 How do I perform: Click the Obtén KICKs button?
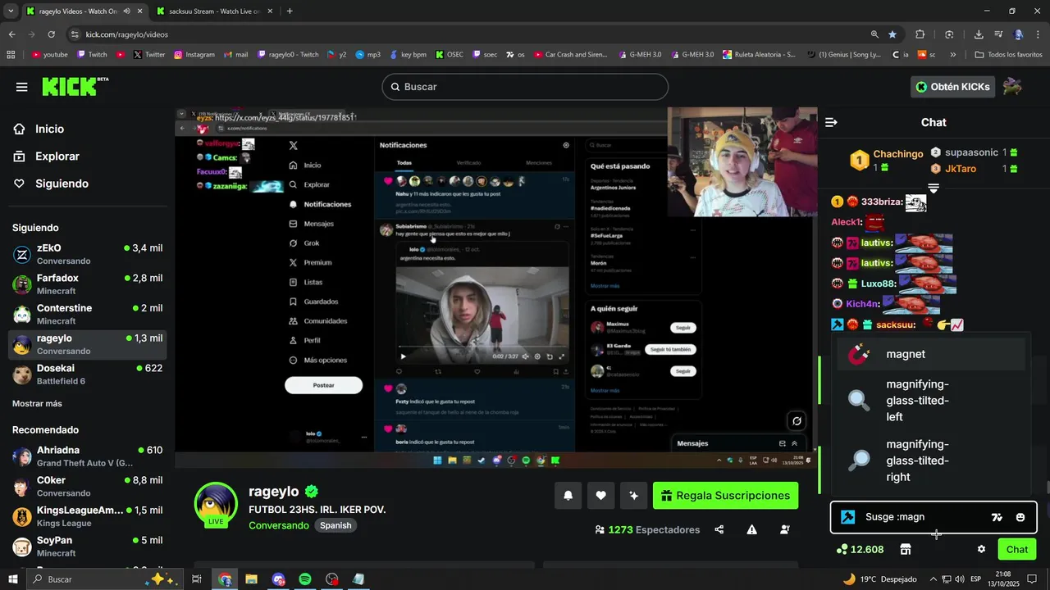952,87
